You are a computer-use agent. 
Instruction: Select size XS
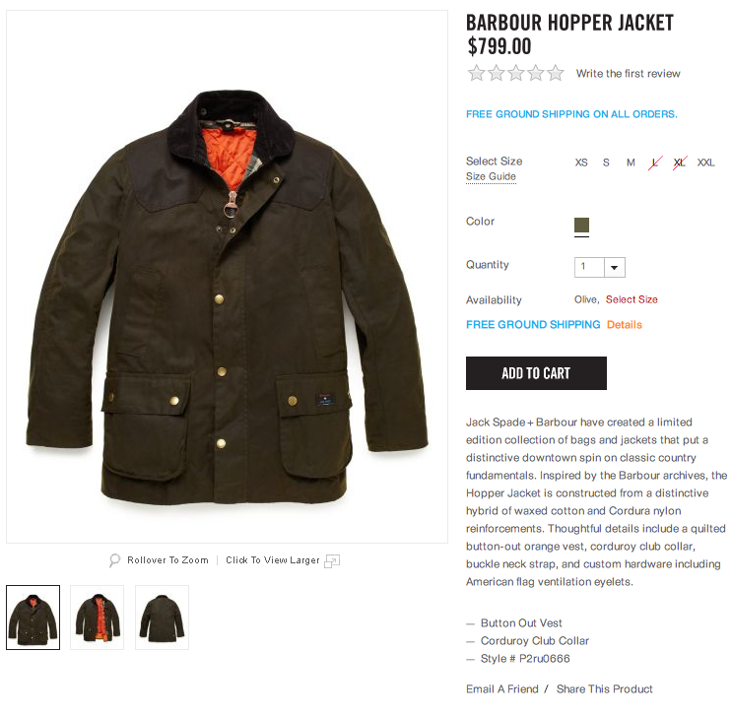click(x=581, y=163)
